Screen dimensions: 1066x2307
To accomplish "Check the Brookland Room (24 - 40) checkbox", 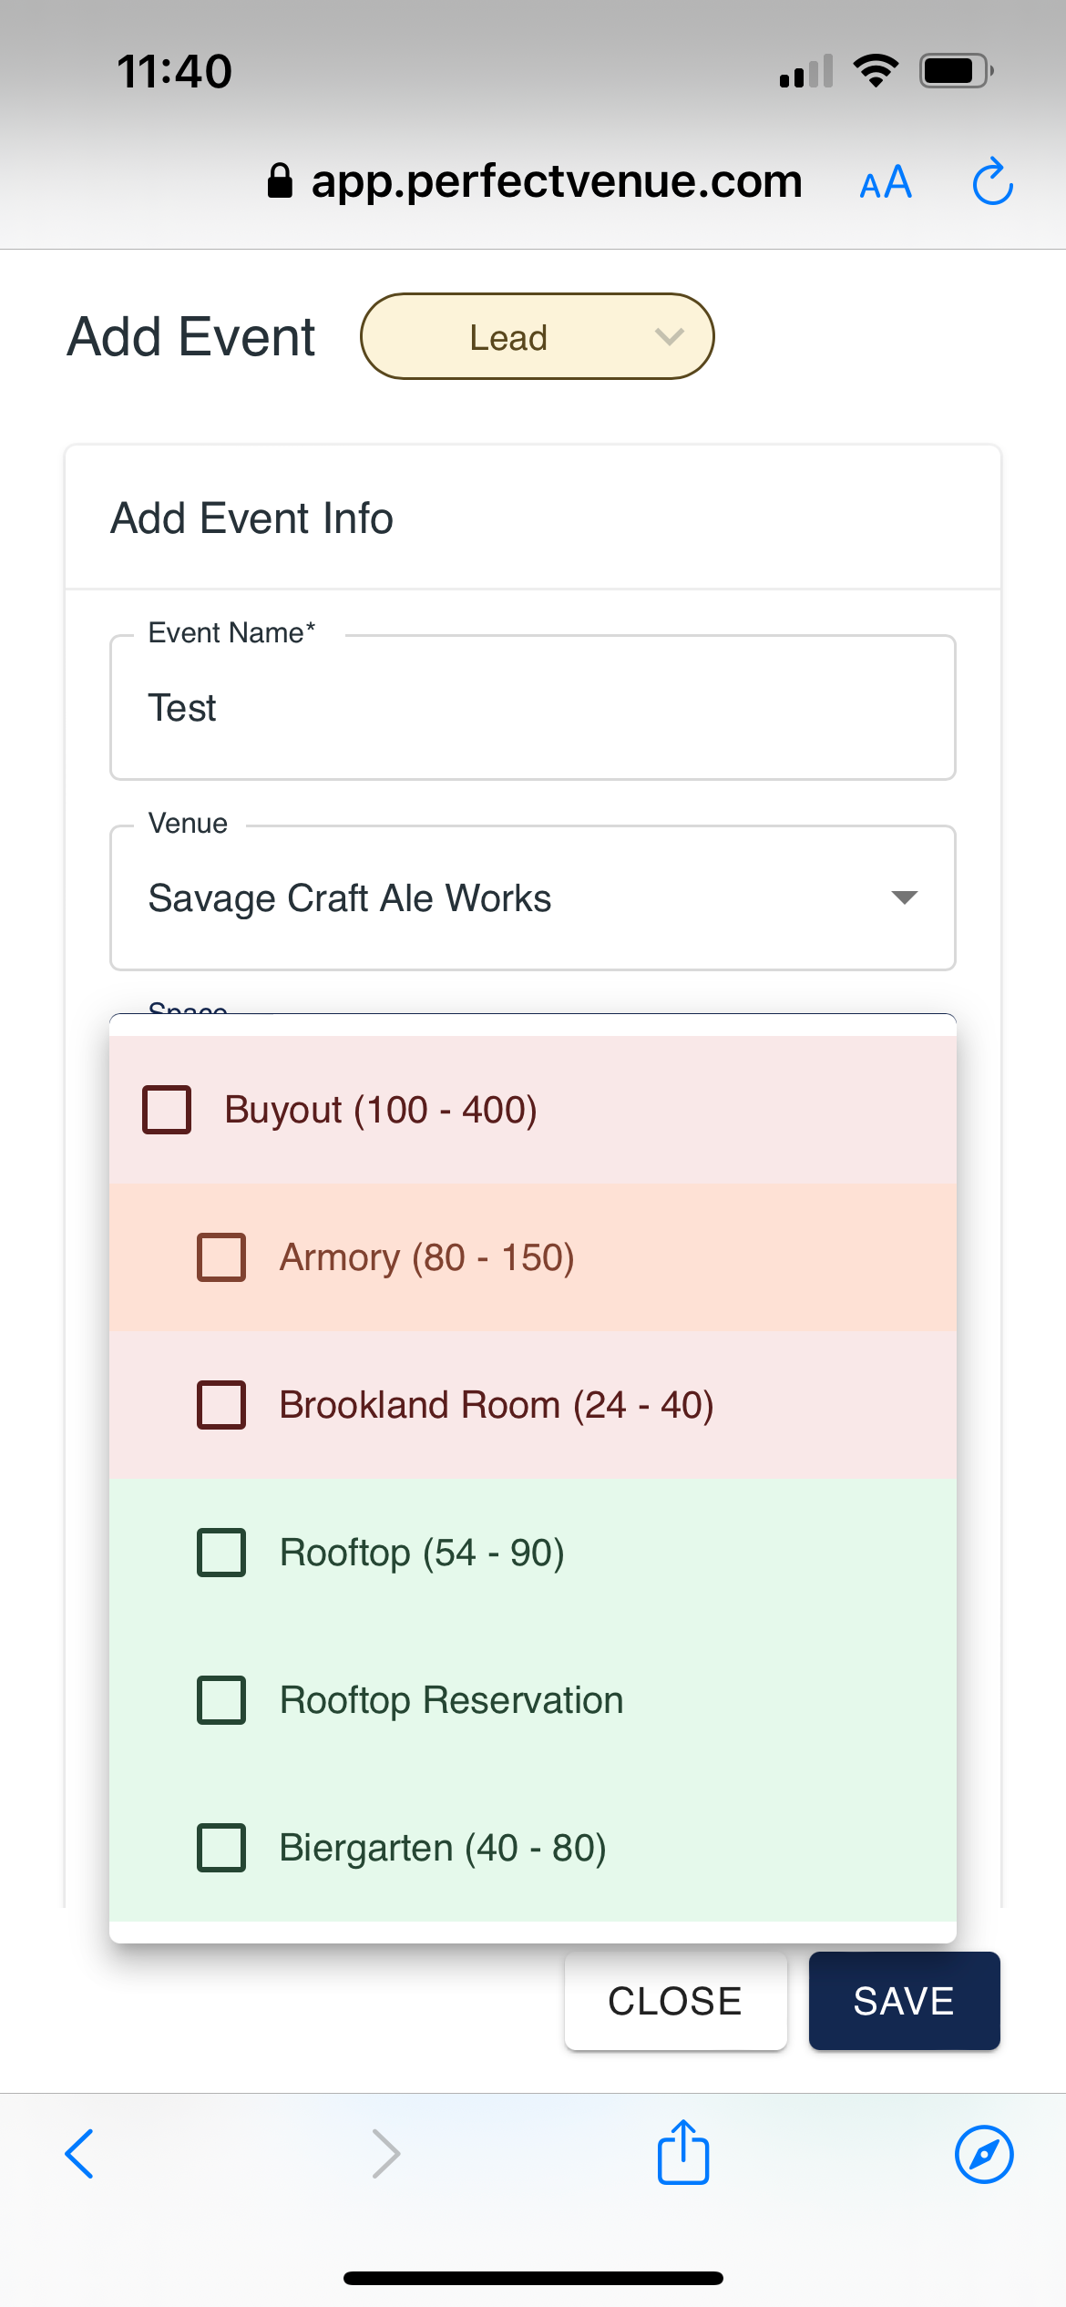I will tap(221, 1405).
